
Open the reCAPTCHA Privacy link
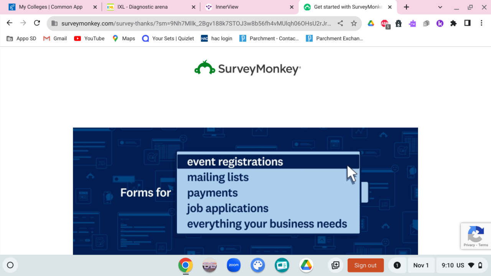coord(469,245)
